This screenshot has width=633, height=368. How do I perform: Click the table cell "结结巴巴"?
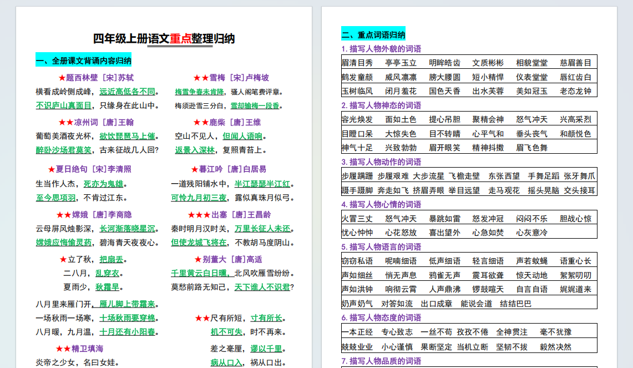(x=516, y=304)
